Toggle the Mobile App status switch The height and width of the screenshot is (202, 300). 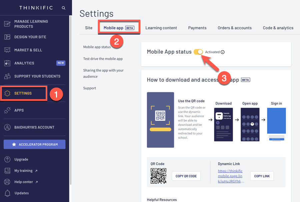tap(198, 52)
